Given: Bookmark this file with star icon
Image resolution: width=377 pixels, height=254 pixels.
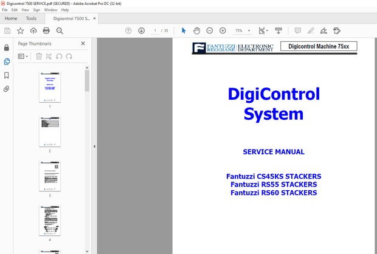Looking at the screenshot, I should tap(21, 30).
